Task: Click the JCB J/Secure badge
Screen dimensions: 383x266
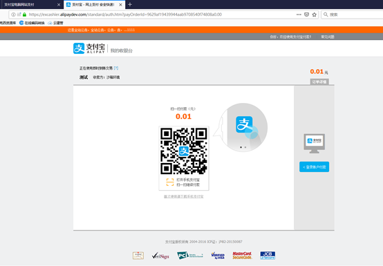Action: (268, 256)
